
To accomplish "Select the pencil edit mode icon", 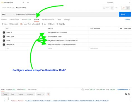I will coord(124,8).
